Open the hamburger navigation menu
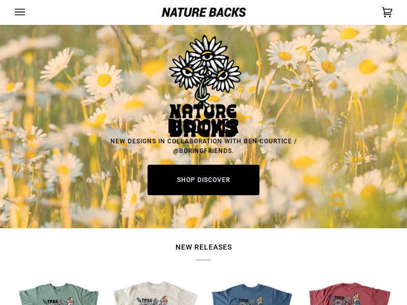The image size is (407, 305). (x=20, y=12)
